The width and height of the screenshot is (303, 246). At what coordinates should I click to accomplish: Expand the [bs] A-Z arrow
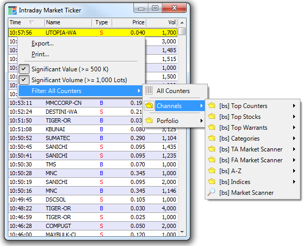click(x=294, y=171)
